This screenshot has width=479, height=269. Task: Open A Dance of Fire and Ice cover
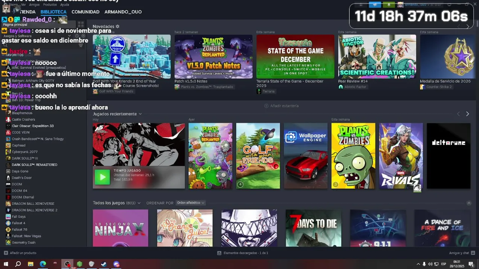442,228
